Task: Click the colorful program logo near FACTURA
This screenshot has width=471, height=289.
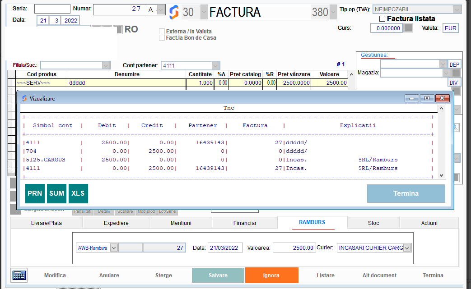Action: pos(174,12)
